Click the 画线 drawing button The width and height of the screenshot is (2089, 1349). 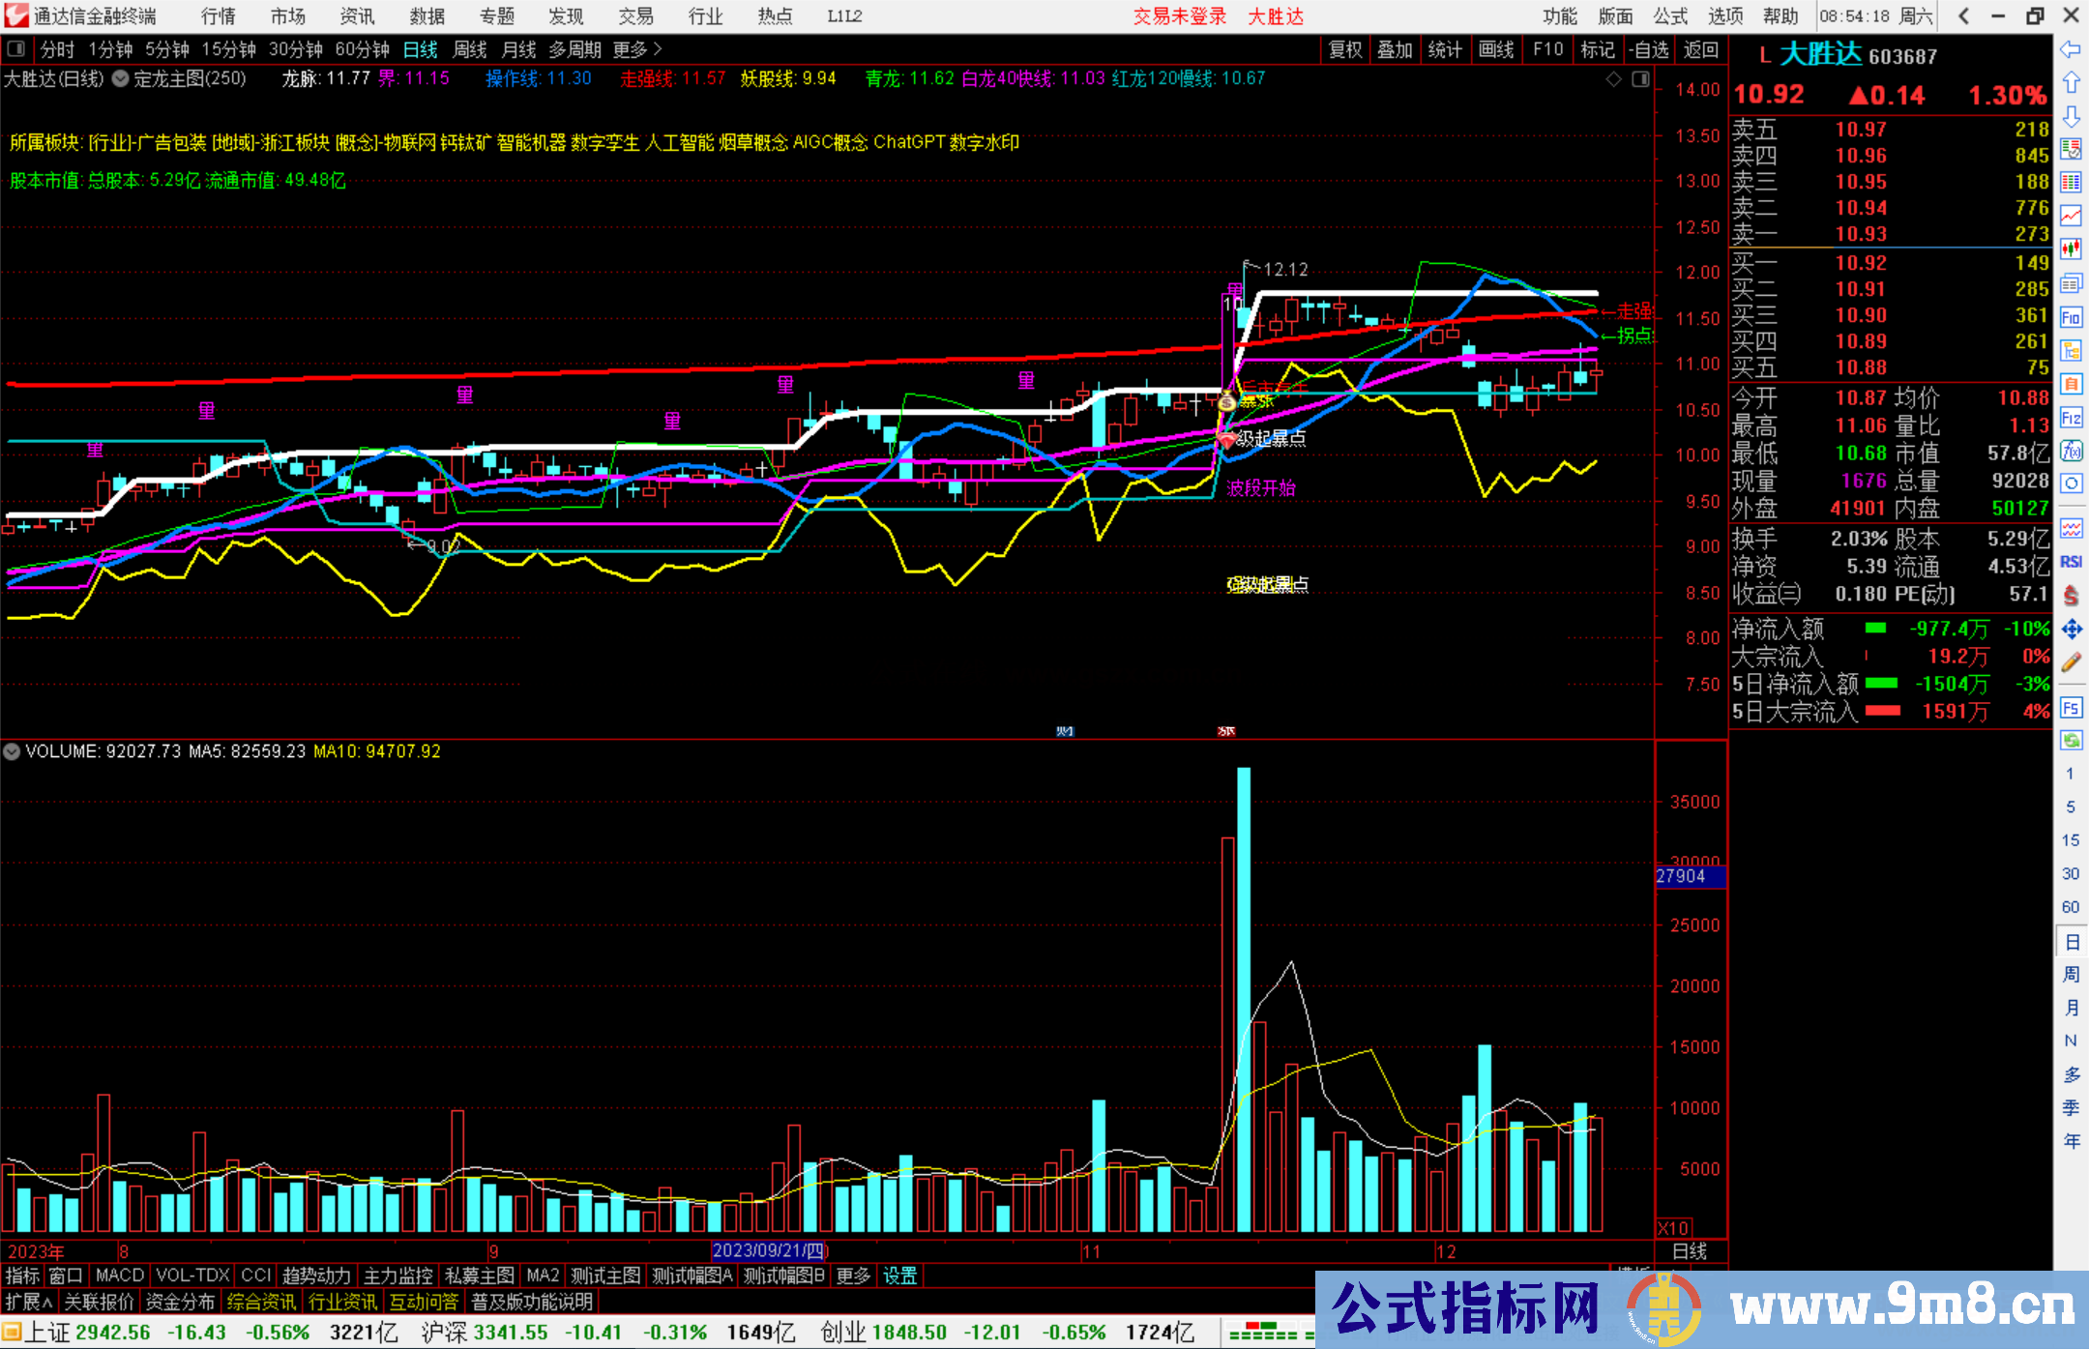pos(1496,49)
